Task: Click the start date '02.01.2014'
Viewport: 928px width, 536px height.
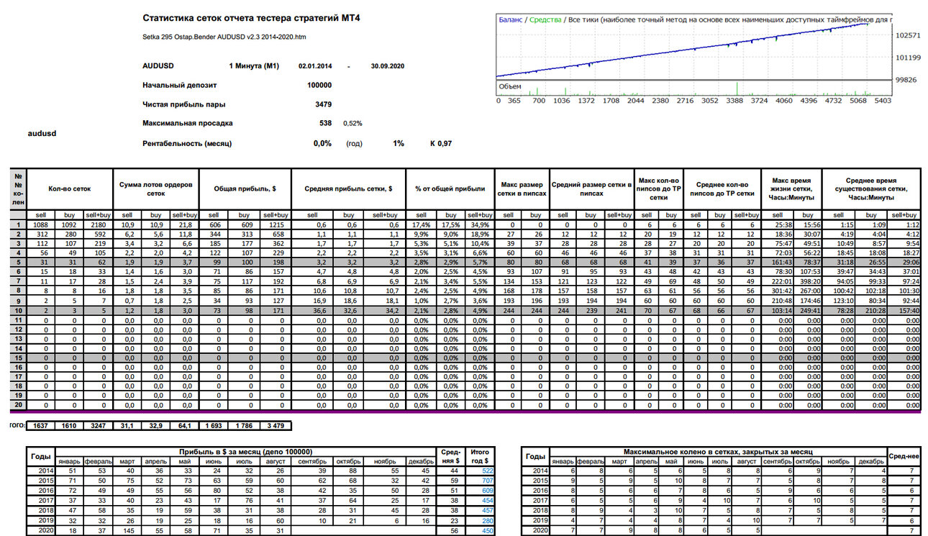Action: 315,66
